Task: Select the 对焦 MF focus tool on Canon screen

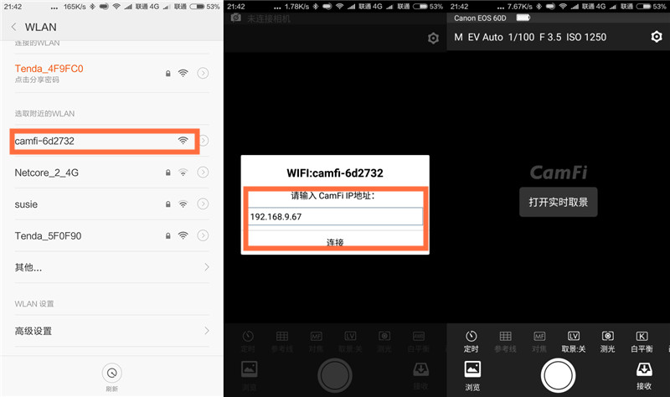Action: click(539, 342)
